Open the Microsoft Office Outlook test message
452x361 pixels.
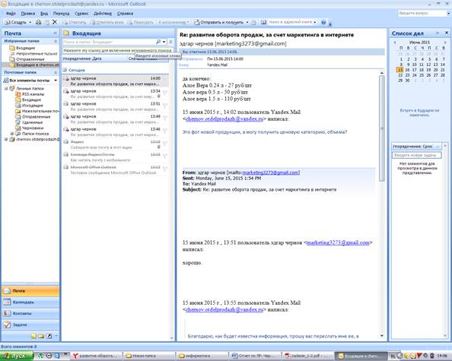coord(116,169)
